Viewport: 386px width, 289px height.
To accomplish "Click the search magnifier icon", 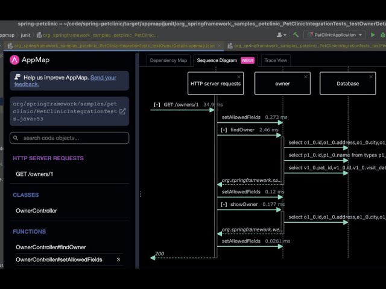I will [x=16, y=138].
